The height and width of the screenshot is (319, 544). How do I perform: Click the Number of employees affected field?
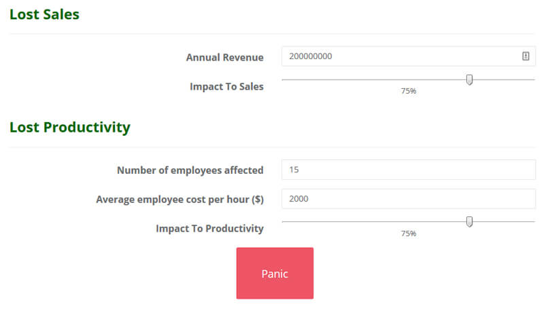[x=408, y=170]
